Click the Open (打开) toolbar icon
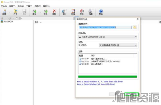Image resolution: width=161 pixels, height=105 pixels. [x=15, y=12]
